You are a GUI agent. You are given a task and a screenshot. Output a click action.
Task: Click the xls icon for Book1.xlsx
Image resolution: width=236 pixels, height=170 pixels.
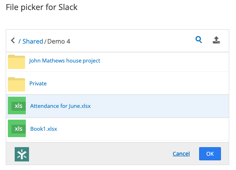tap(17, 128)
